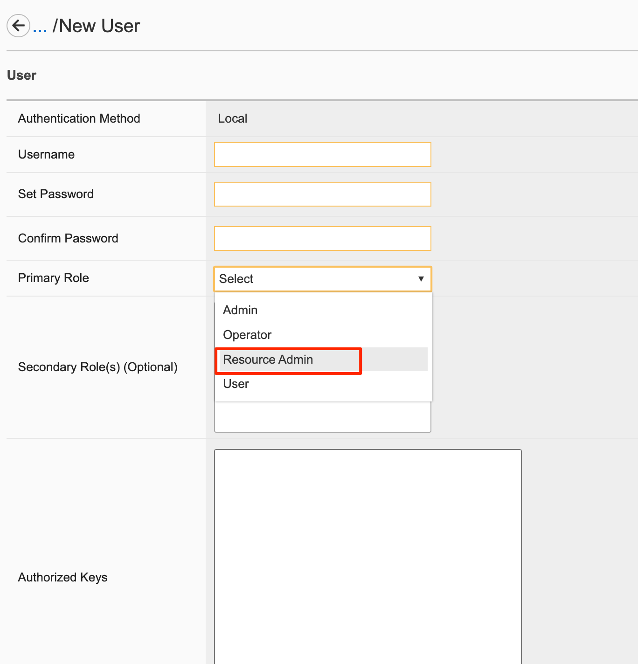Screen dimensions: 638x664
Task: Click the Local authentication value
Action: (232, 118)
